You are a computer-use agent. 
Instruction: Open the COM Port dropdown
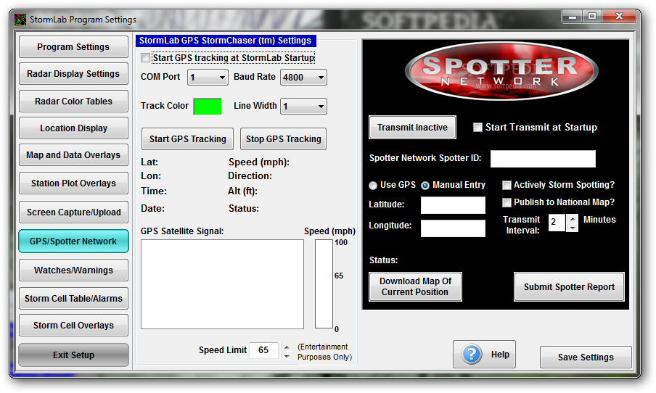tap(208, 78)
